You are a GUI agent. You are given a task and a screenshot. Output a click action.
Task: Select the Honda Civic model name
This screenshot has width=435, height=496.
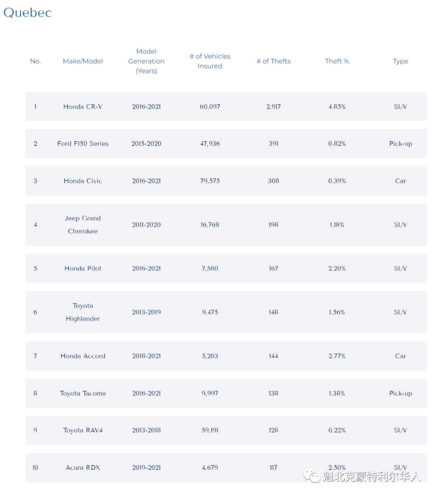[x=83, y=181]
